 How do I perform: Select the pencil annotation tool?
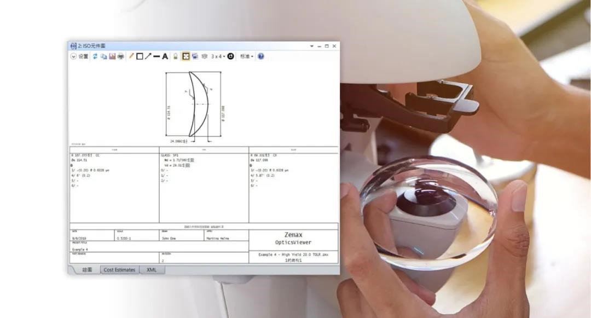131,56
